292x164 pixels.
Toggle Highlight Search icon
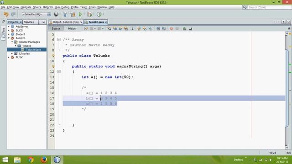126,29
